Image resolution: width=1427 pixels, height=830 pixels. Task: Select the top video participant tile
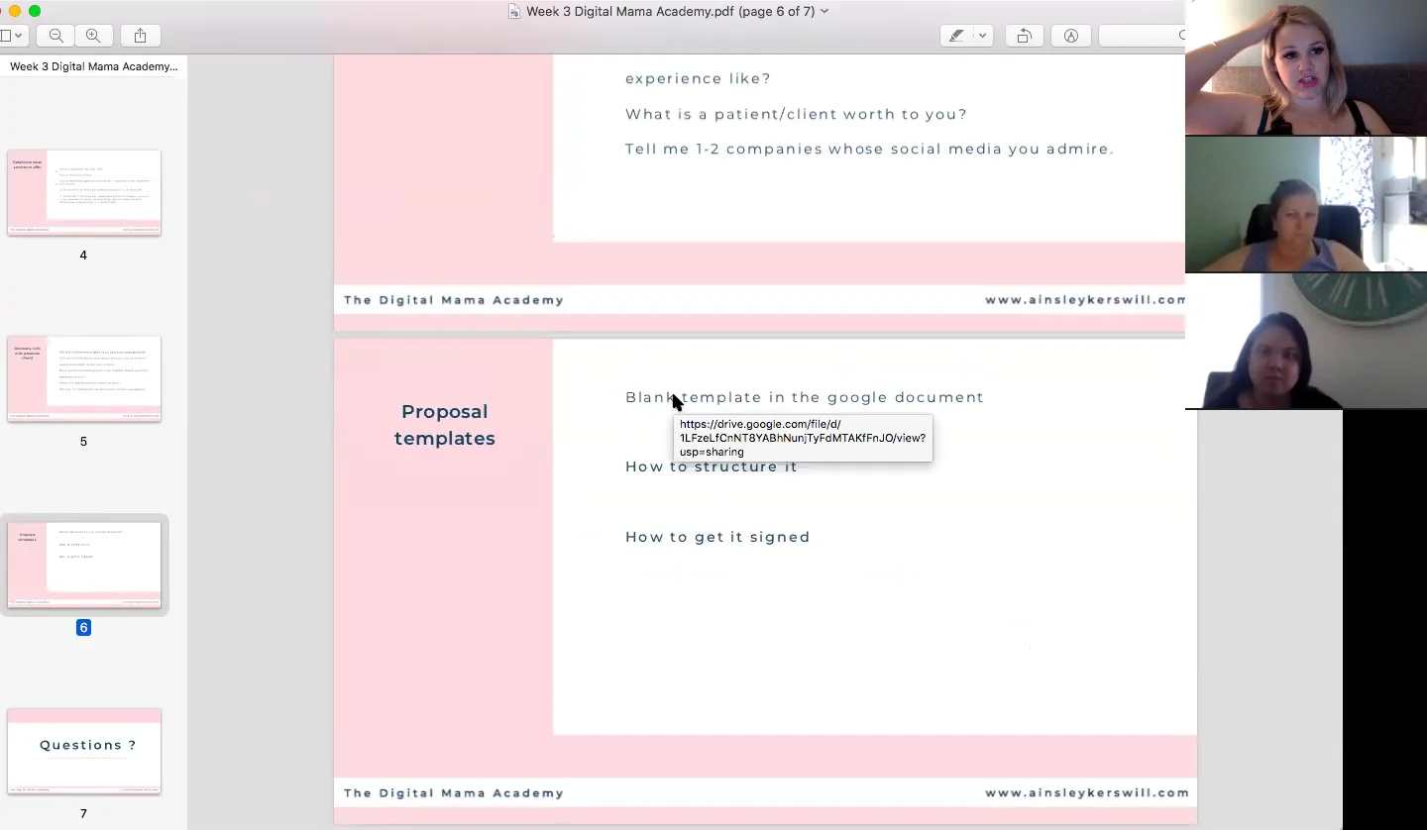tap(1306, 67)
